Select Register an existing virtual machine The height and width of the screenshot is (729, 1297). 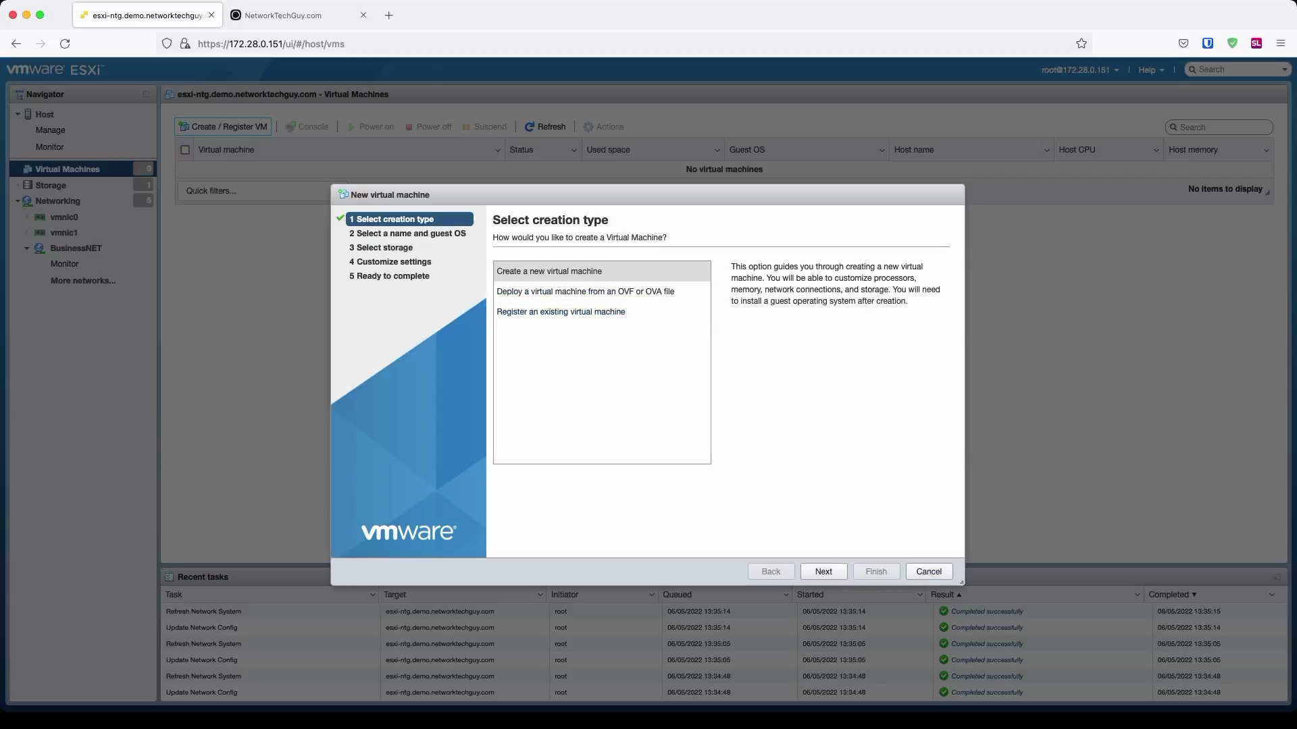tap(561, 312)
